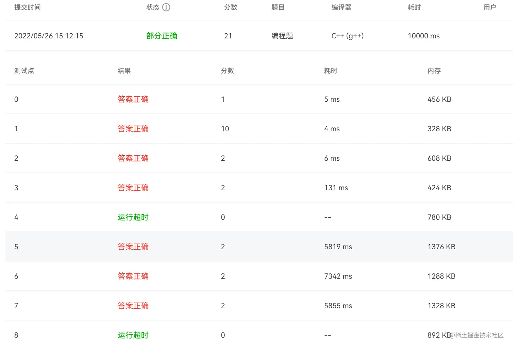Click the info icon next to 状态

[166, 7]
